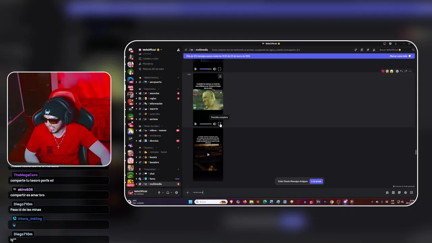Open emoji picker in message bar

pos(405,193)
